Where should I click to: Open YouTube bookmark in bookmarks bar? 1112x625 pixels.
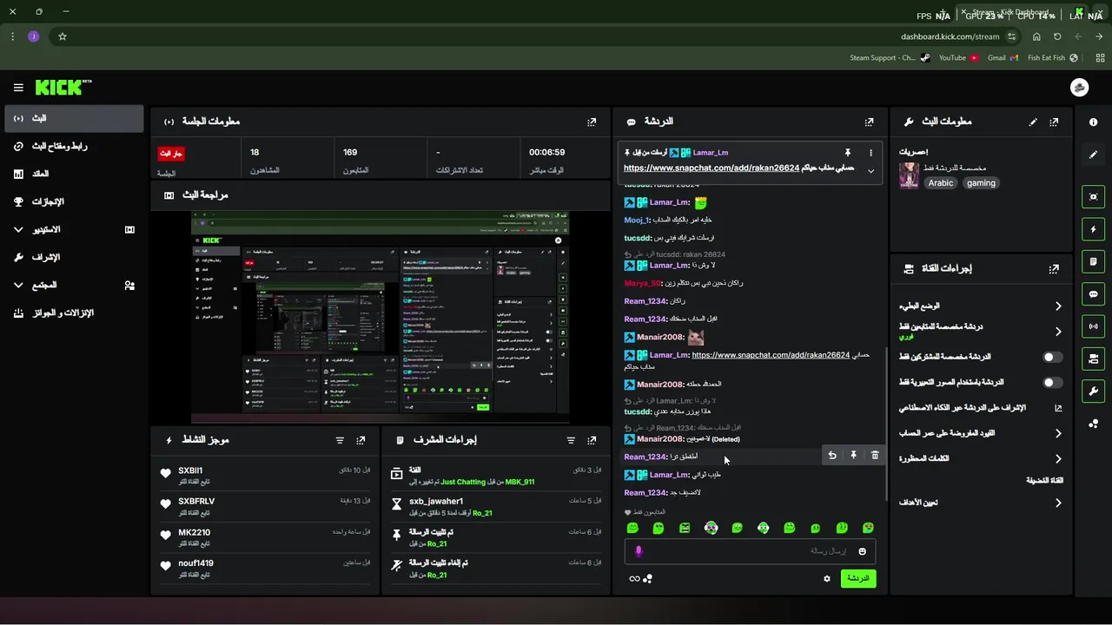point(958,58)
